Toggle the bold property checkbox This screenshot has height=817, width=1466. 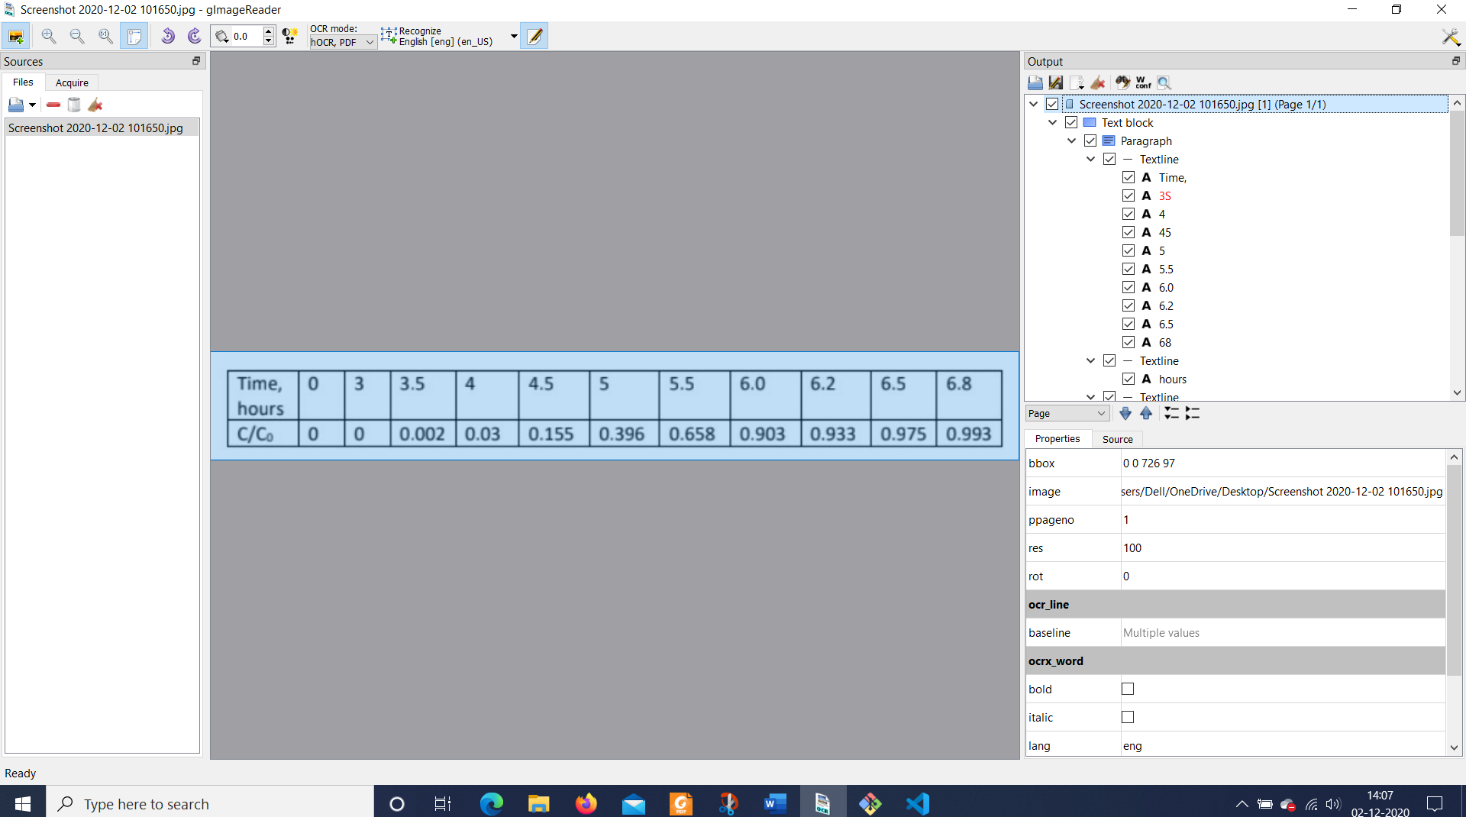[1128, 689]
